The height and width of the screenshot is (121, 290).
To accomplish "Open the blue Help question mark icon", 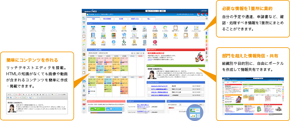I will (x=114, y=42).
